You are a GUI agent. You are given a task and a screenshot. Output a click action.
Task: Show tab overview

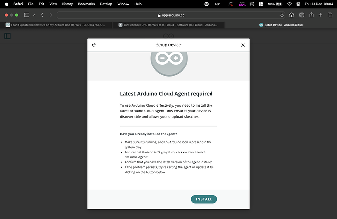(330, 15)
